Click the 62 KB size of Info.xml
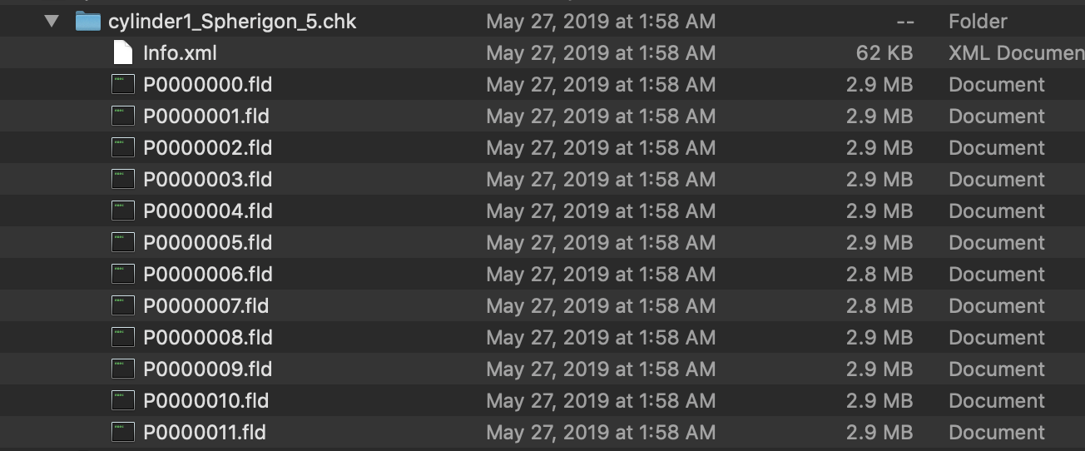 pyautogui.click(x=884, y=53)
